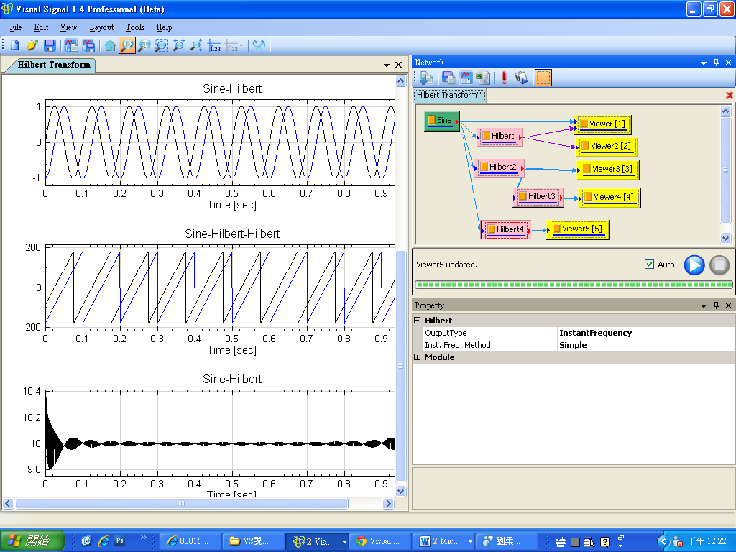This screenshot has height=552, width=736.
Task: Open the Tools menu
Action: [x=135, y=27]
